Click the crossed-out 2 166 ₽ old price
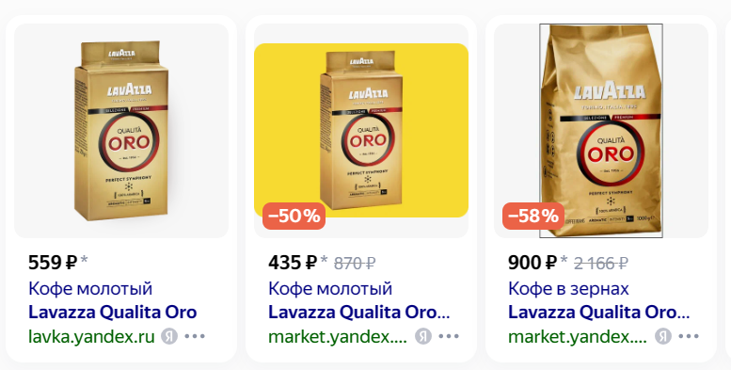The height and width of the screenshot is (370, 731). tap(601, 264)
